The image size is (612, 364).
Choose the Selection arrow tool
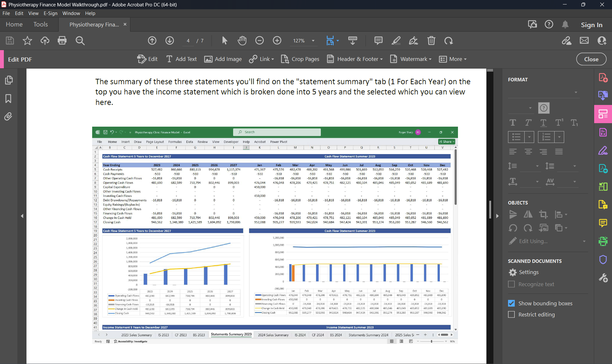point(225,41)
